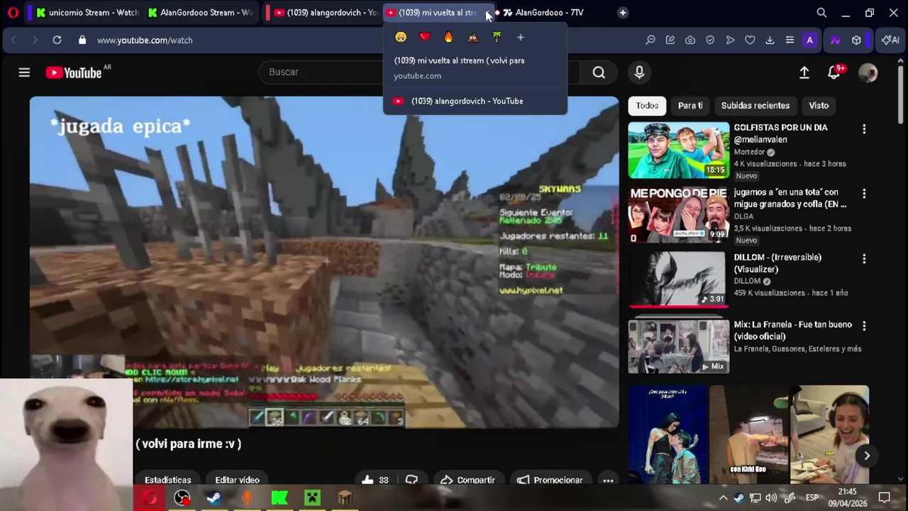
Task: Bookmark page with the heart icon
Action: coord(750,40)
